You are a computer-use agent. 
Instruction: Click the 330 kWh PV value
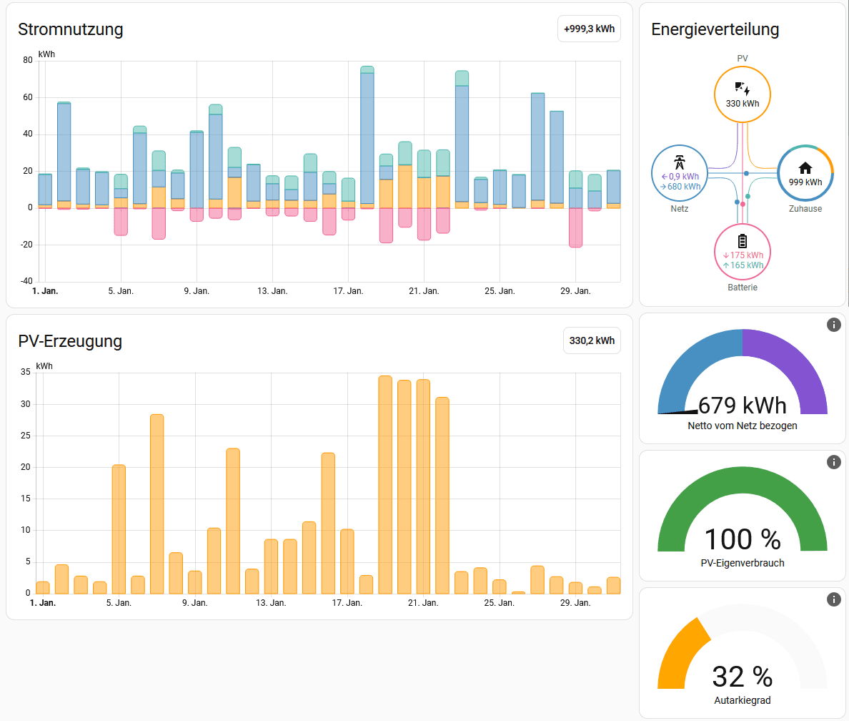(x=743, y=104)
